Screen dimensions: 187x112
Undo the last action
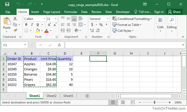click(18, 4)
